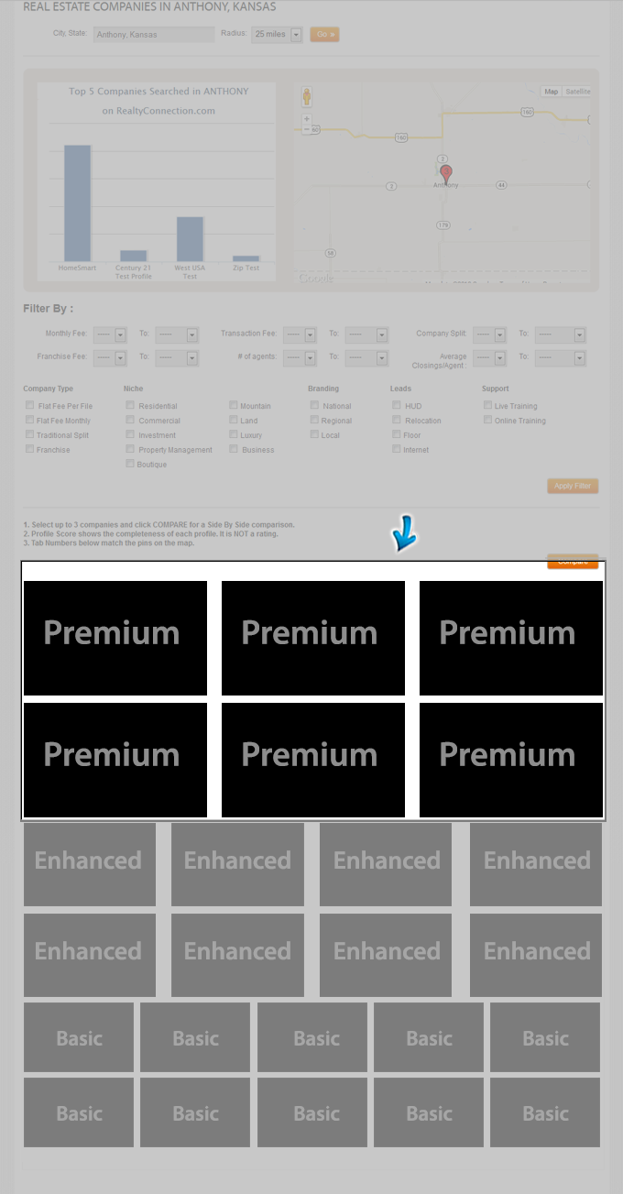Open the Transaction Fee minimum dropdown

click(x=300, y=335)
